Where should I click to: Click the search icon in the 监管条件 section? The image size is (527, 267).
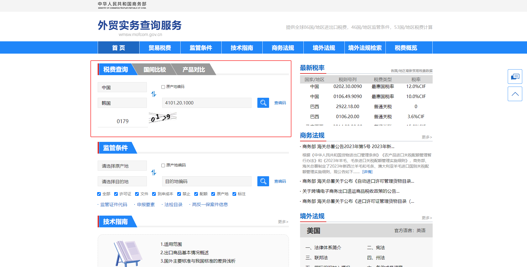pyautogui.click(x=263, y=181)
